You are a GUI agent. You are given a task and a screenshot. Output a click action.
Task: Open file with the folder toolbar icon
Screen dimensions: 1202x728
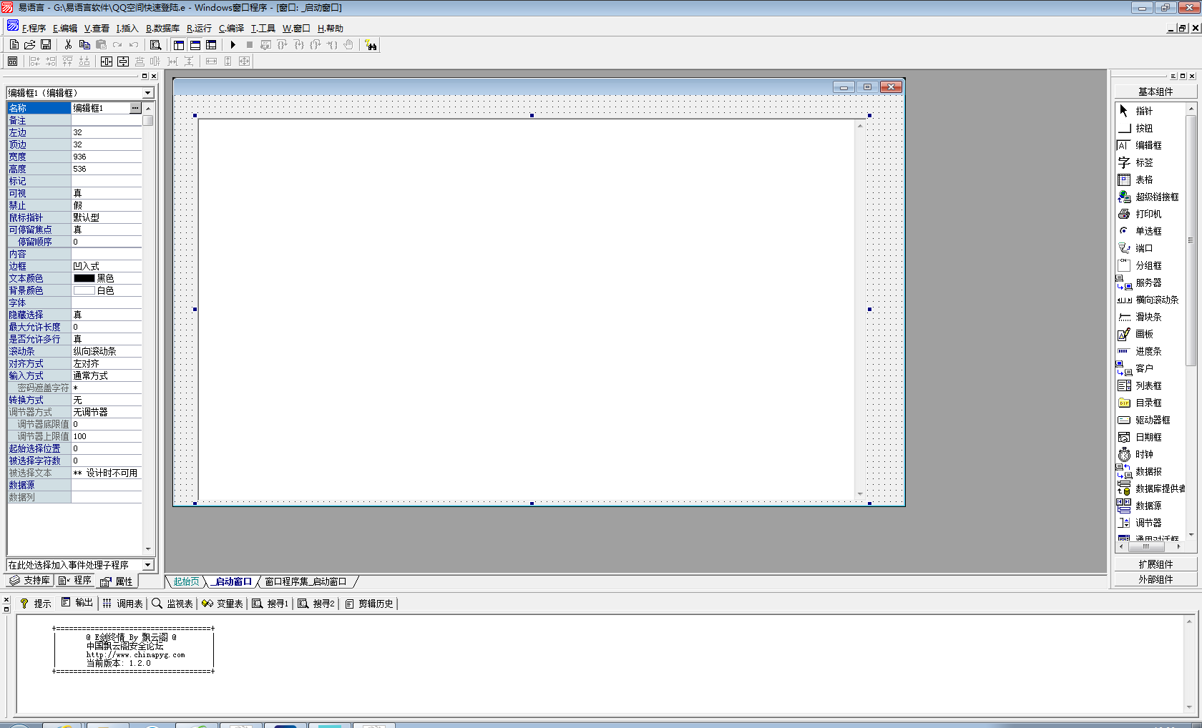30,45
